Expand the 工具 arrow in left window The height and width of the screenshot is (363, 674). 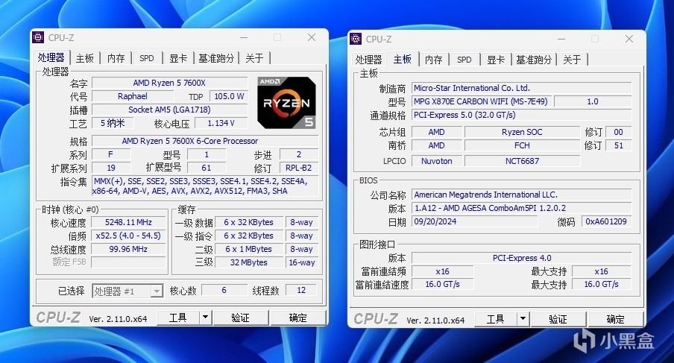click(206, 318)
